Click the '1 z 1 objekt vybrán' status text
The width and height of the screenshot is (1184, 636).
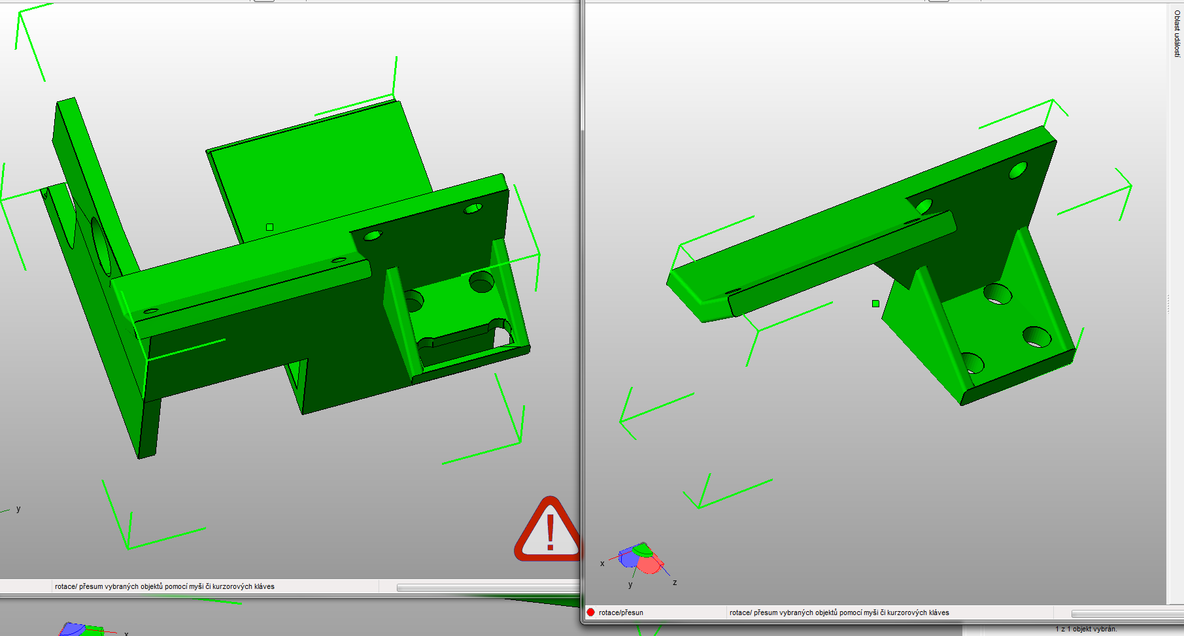pos(1085,629)
